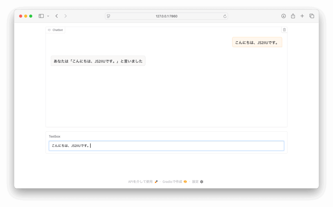Show the Safari downloads list
The width and height of the screenshot is (333, 207).
pyautogui.click(x=284, y=16)
